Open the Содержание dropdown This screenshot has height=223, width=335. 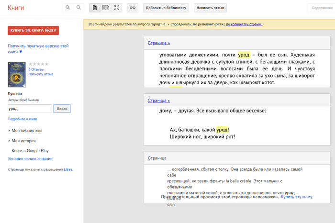(321, 8)
